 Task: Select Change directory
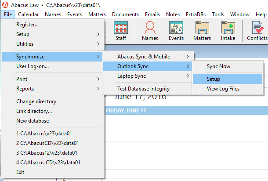52,101
